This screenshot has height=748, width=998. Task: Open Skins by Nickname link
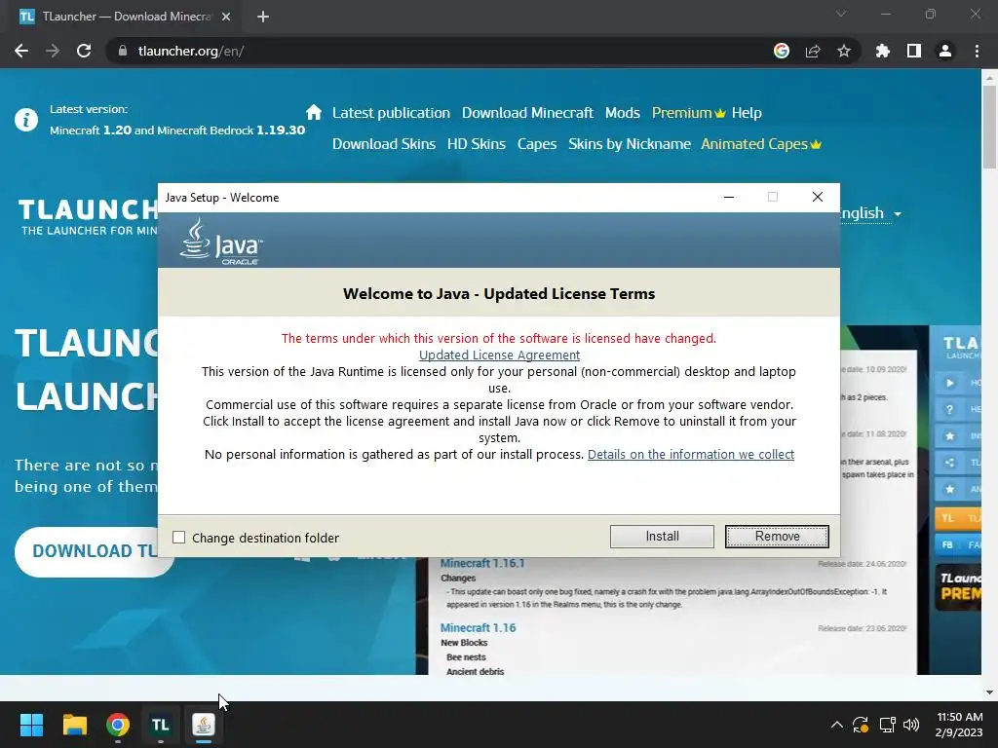point(630,144)
